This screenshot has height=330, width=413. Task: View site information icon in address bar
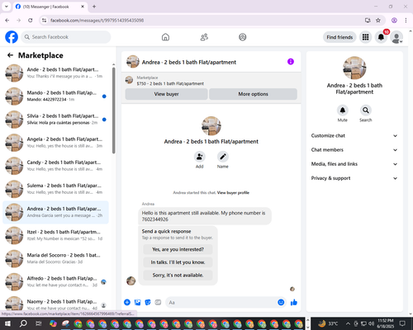click(44, 21)
